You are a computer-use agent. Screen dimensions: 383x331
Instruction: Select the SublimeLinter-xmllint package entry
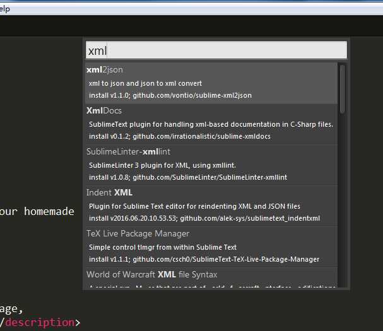211,165
